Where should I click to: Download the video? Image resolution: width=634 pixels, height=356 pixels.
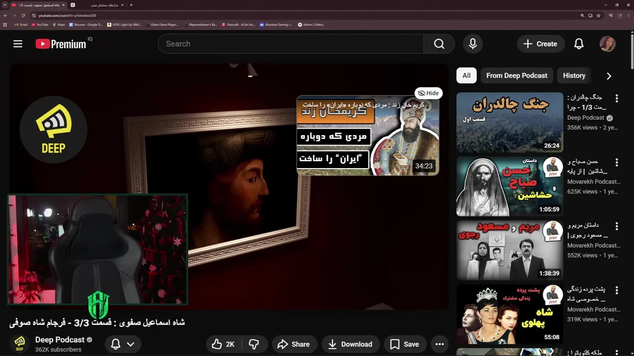click(350, 344)
